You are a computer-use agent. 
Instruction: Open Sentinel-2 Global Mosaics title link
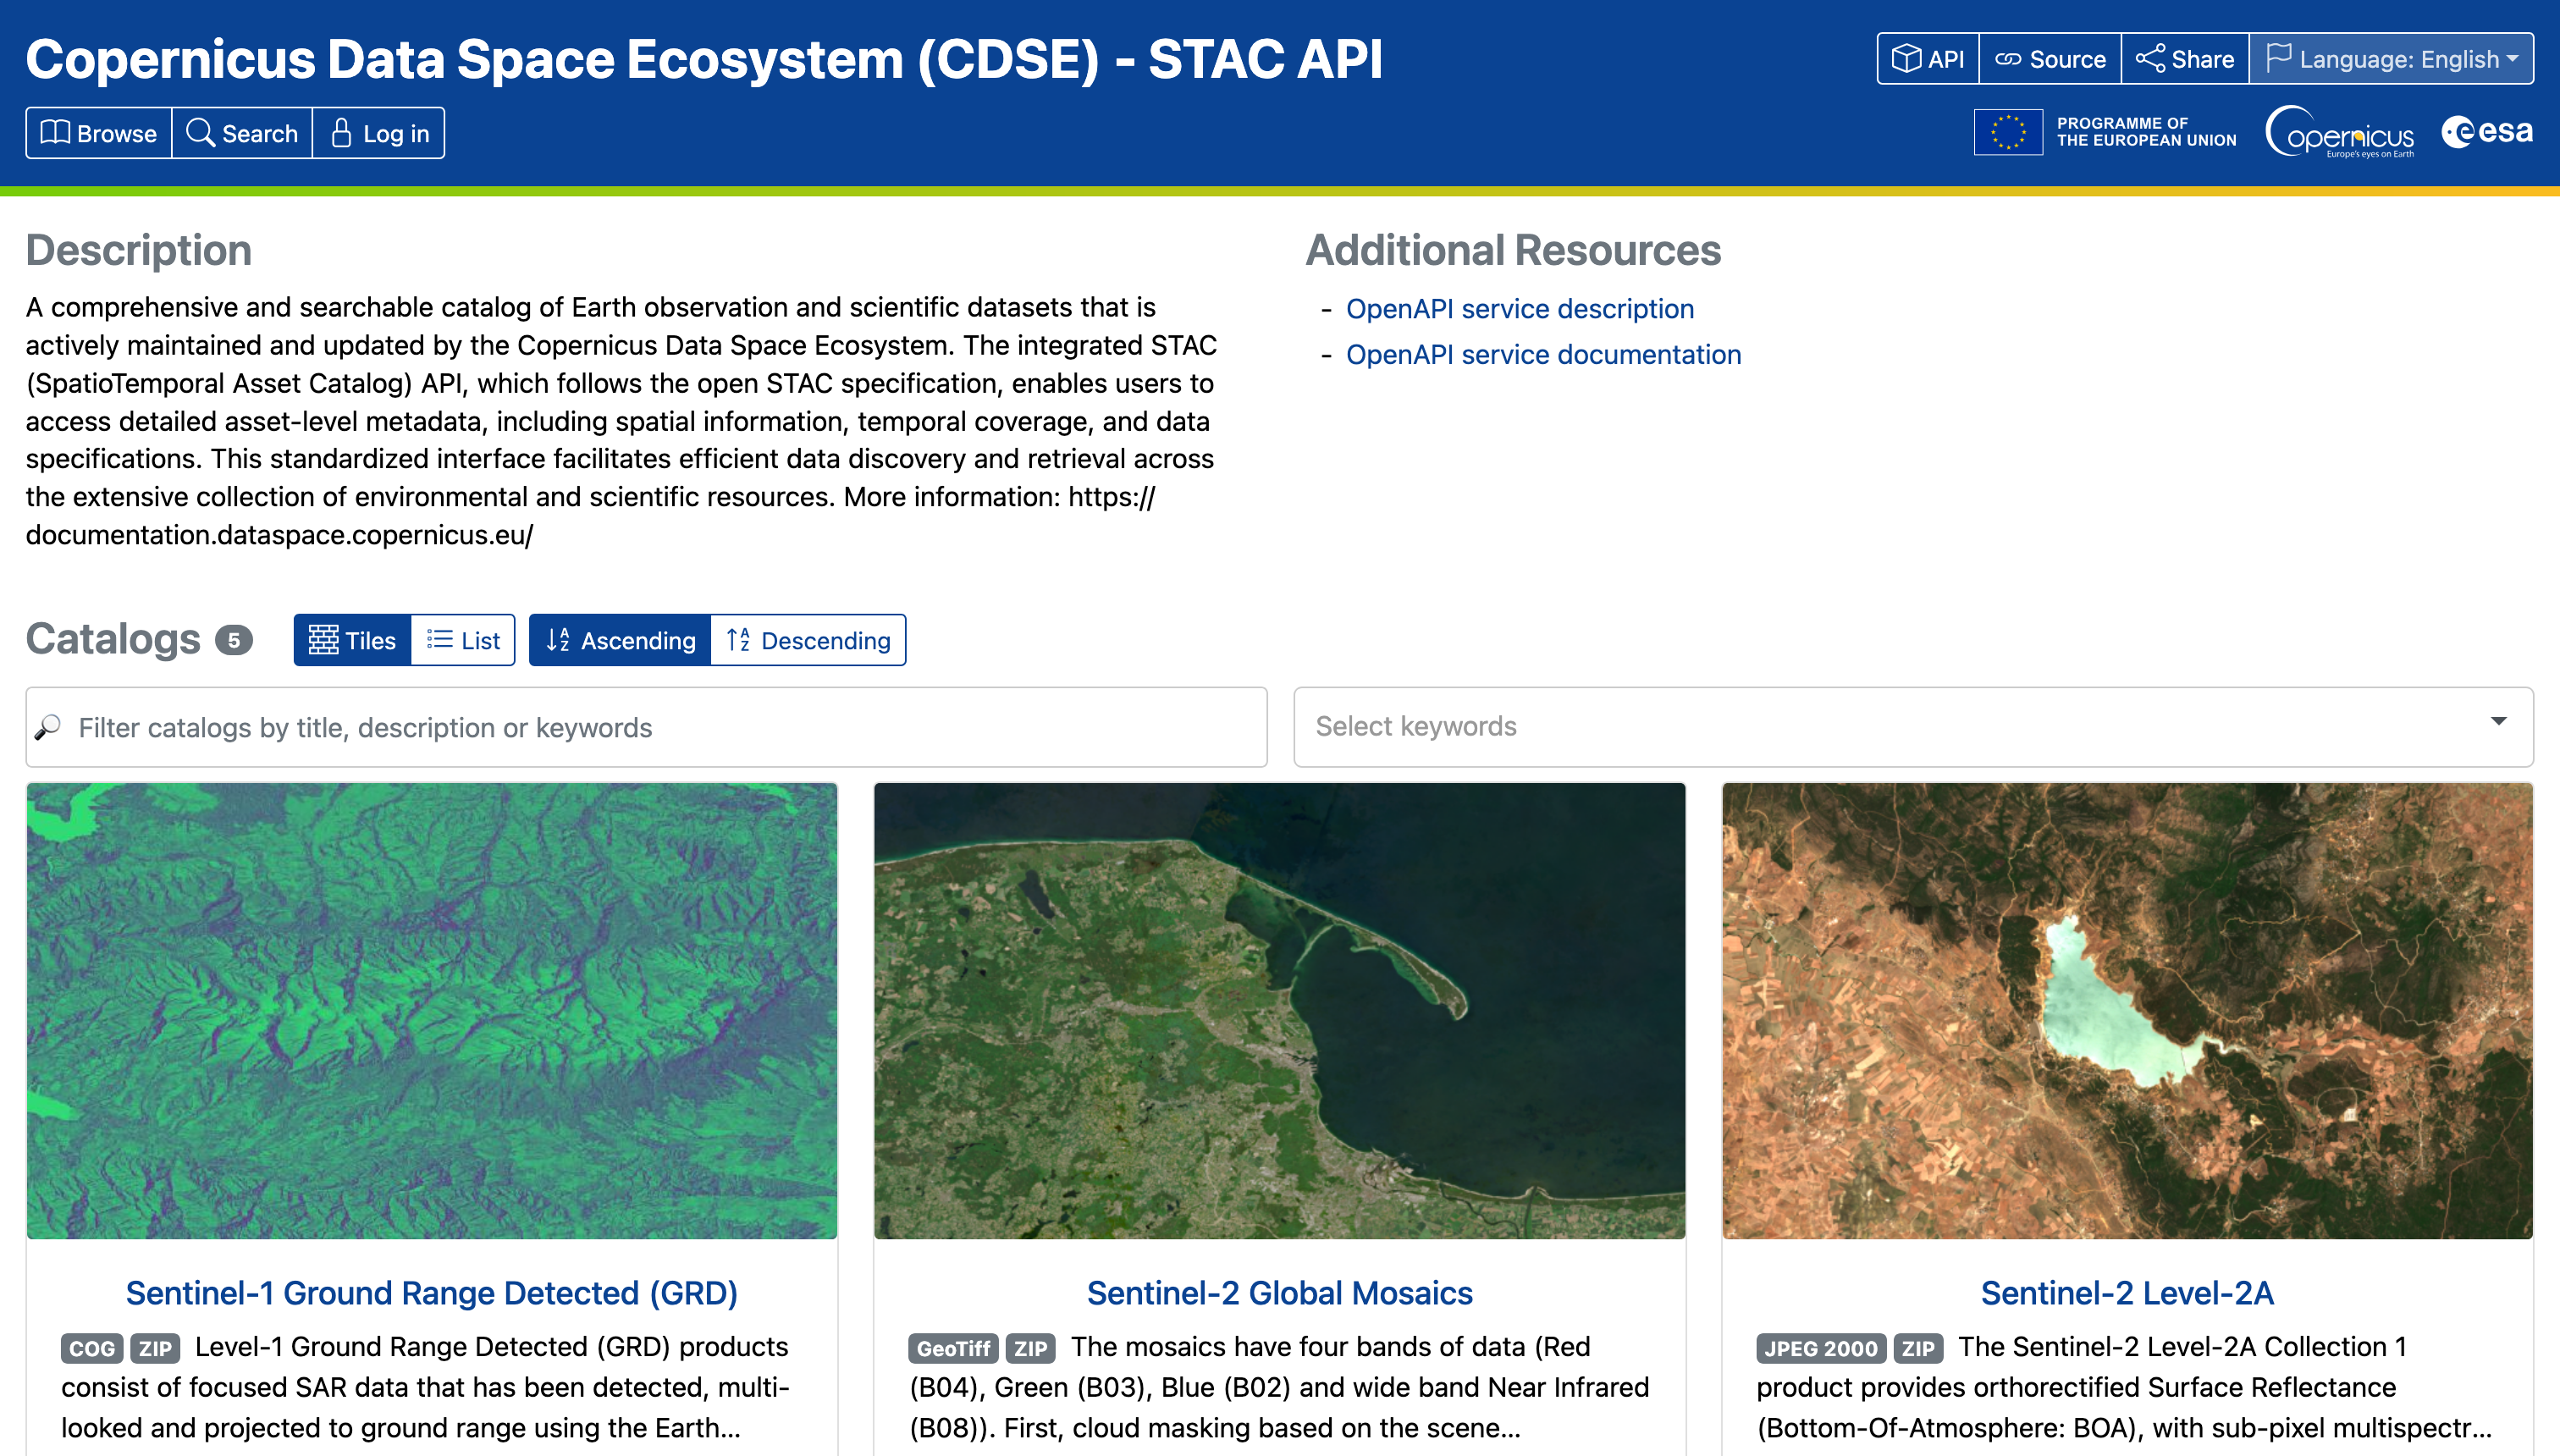[x=1280, y=1293]
